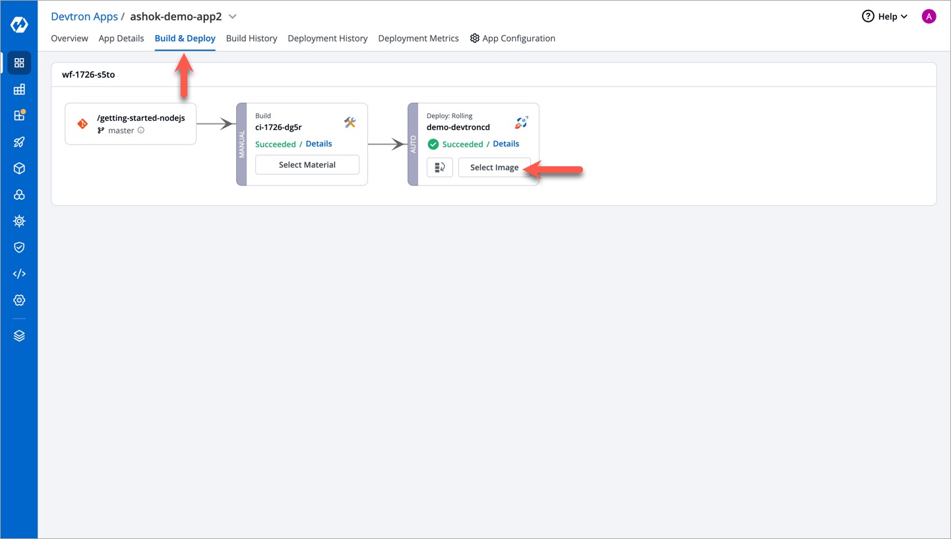This screenshot has width=951, height=539.
Task: Open the Help question mark icon
Action: 869,16
